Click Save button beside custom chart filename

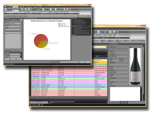tap(82, 62)
